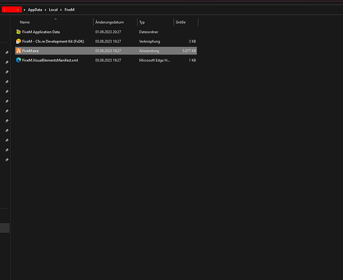Expand the chevron right after AppData
This screenshot has height=280, width=343.
(45, 10)
